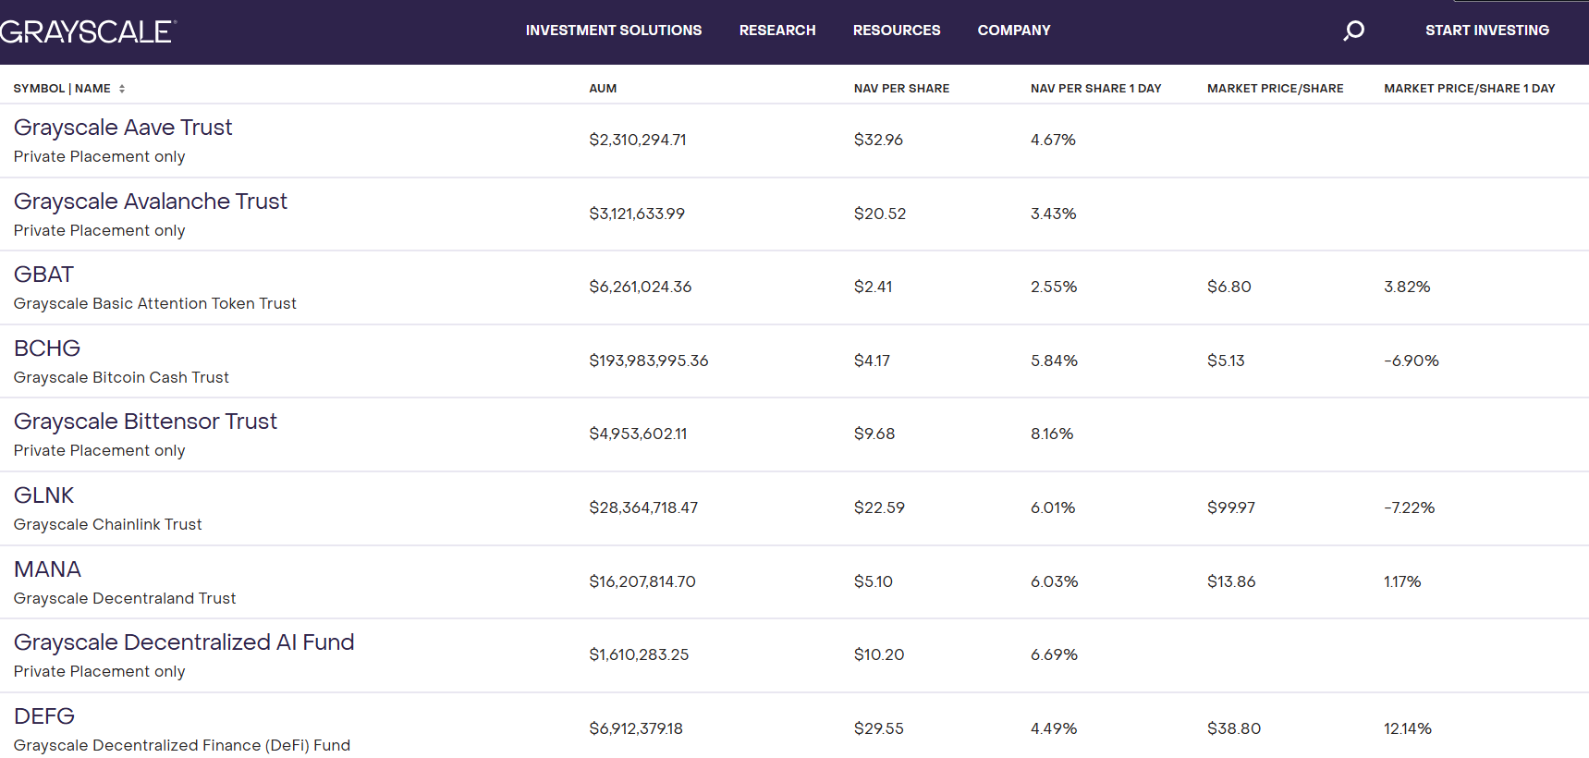Click BCHG AUM $193,983,995.36
Image resolution: width=1589 pixels, height=758 pixels.
coord(649,361)
